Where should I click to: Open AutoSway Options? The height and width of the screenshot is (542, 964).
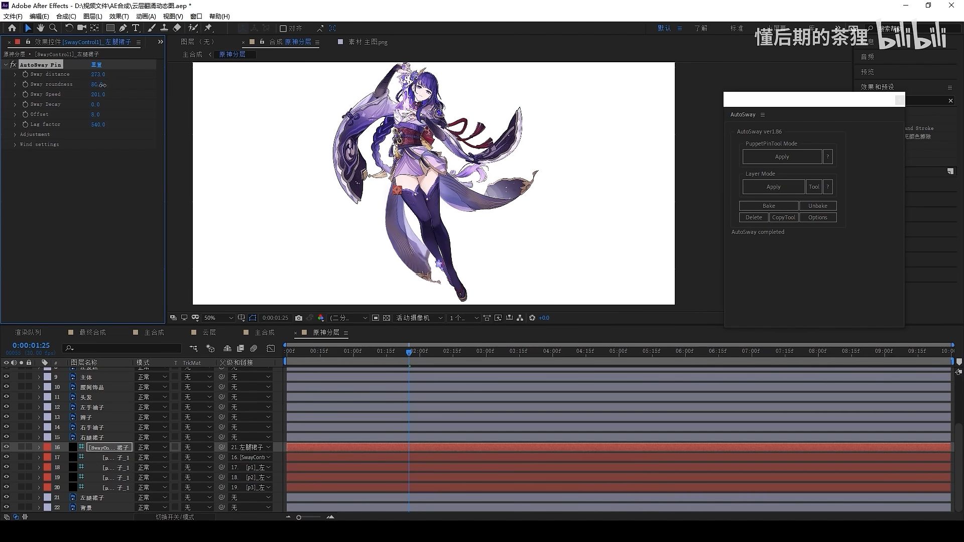[x=817, y=217]
